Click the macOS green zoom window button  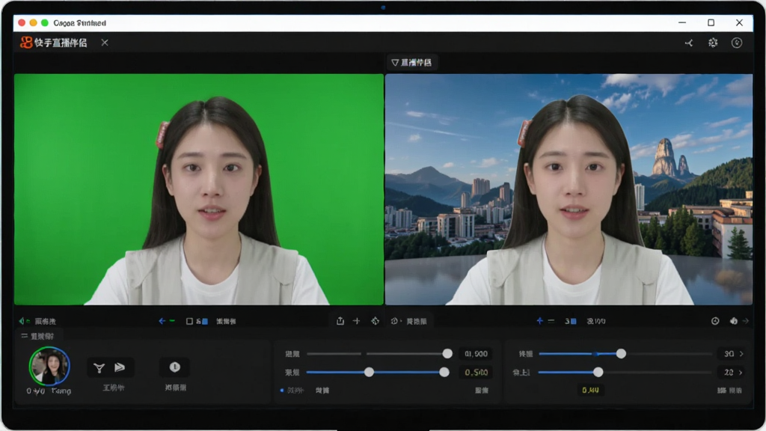[x=44, y=22]
